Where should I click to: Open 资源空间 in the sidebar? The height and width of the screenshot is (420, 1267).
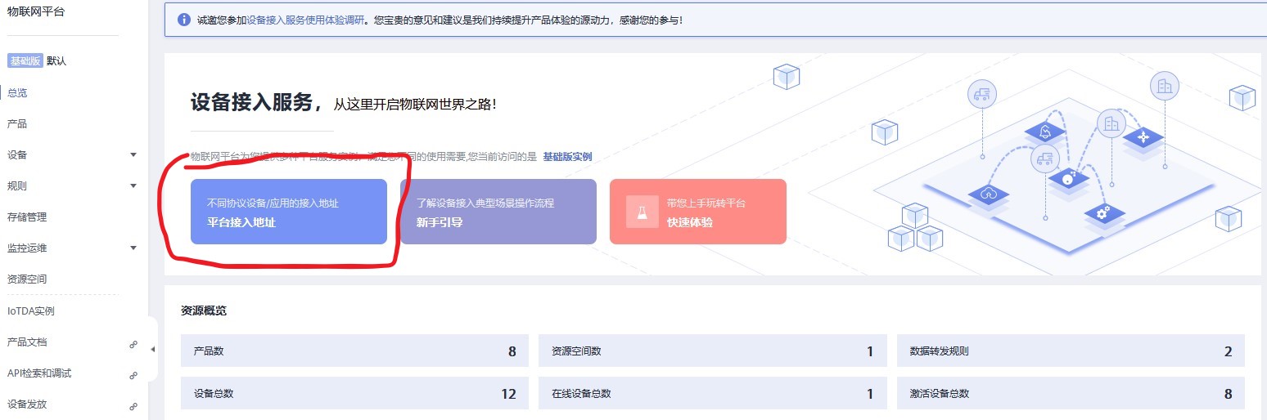(x=27, y=279)
